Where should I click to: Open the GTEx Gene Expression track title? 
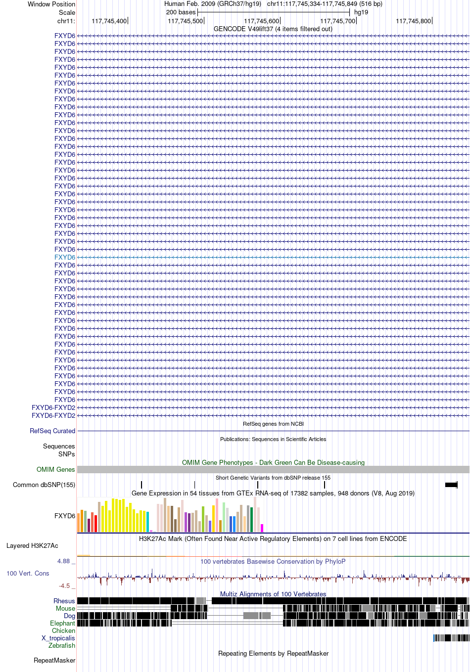273,493
